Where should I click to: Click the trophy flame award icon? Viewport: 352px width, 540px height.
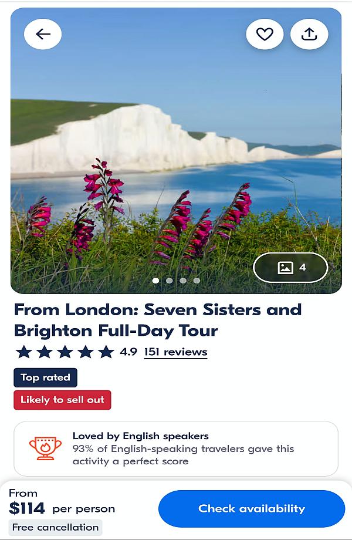[45, 448]
